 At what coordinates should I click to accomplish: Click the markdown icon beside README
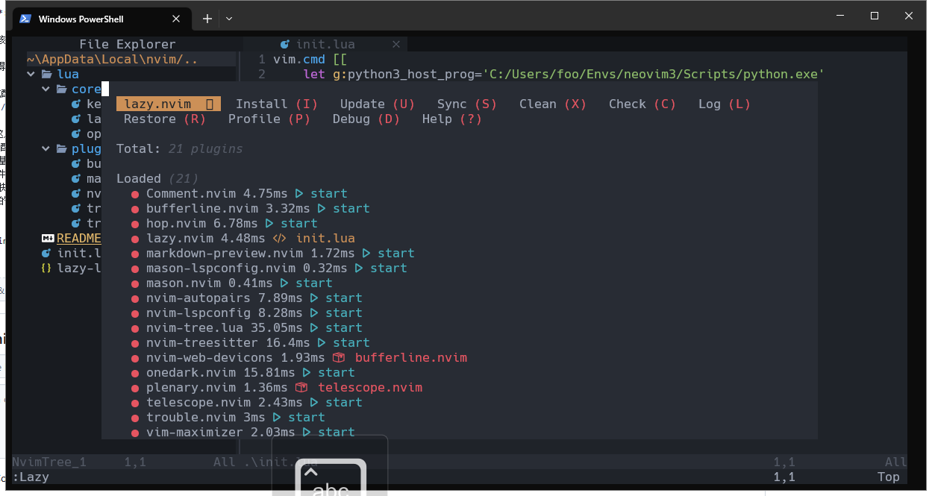[x=48, y=238]
